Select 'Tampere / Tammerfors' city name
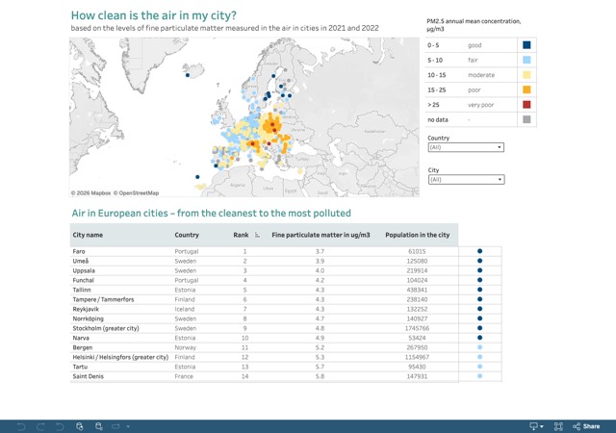The image size is (616, 433). [103, 299]
